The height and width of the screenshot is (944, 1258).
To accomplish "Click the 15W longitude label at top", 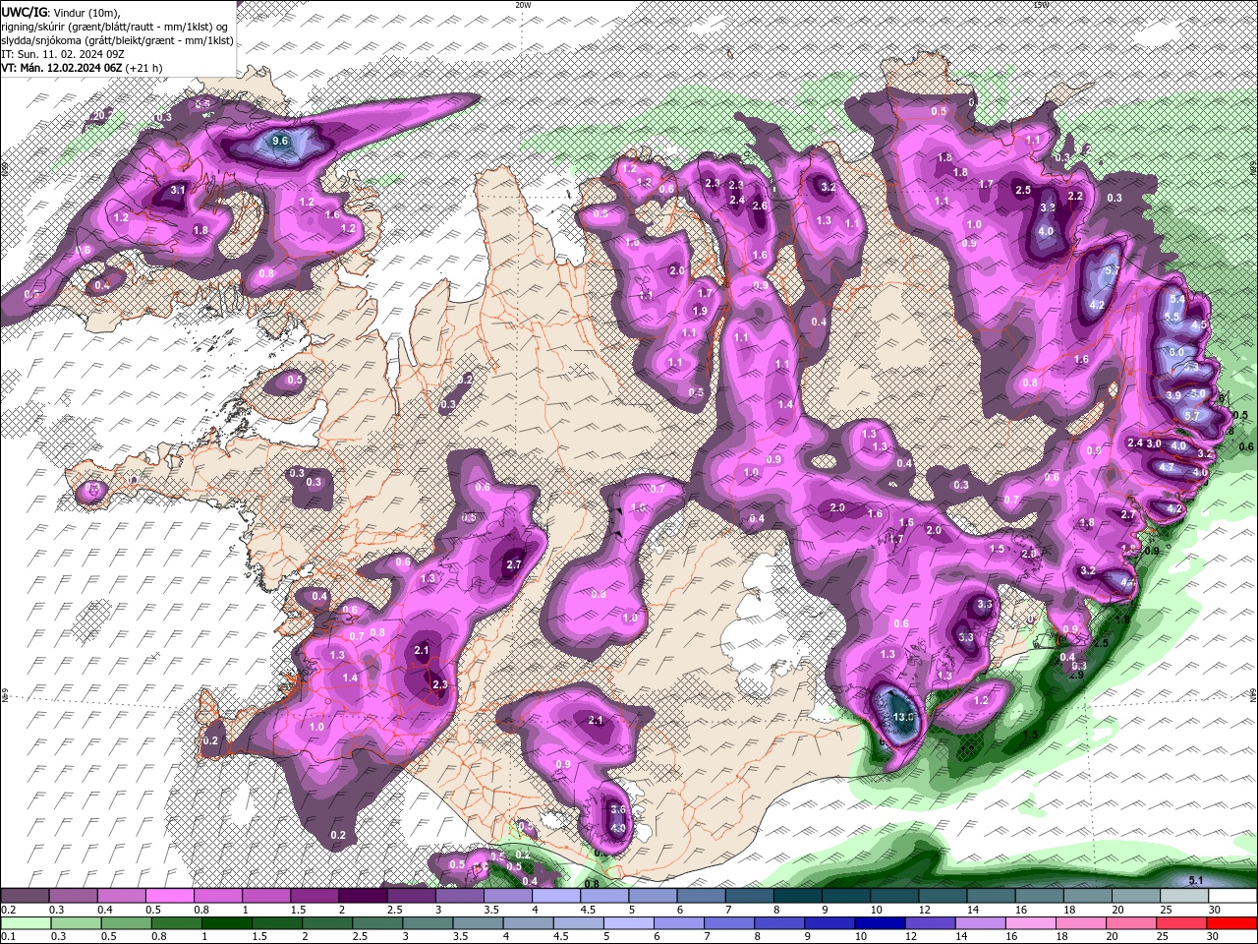I will coord(1042,5).
